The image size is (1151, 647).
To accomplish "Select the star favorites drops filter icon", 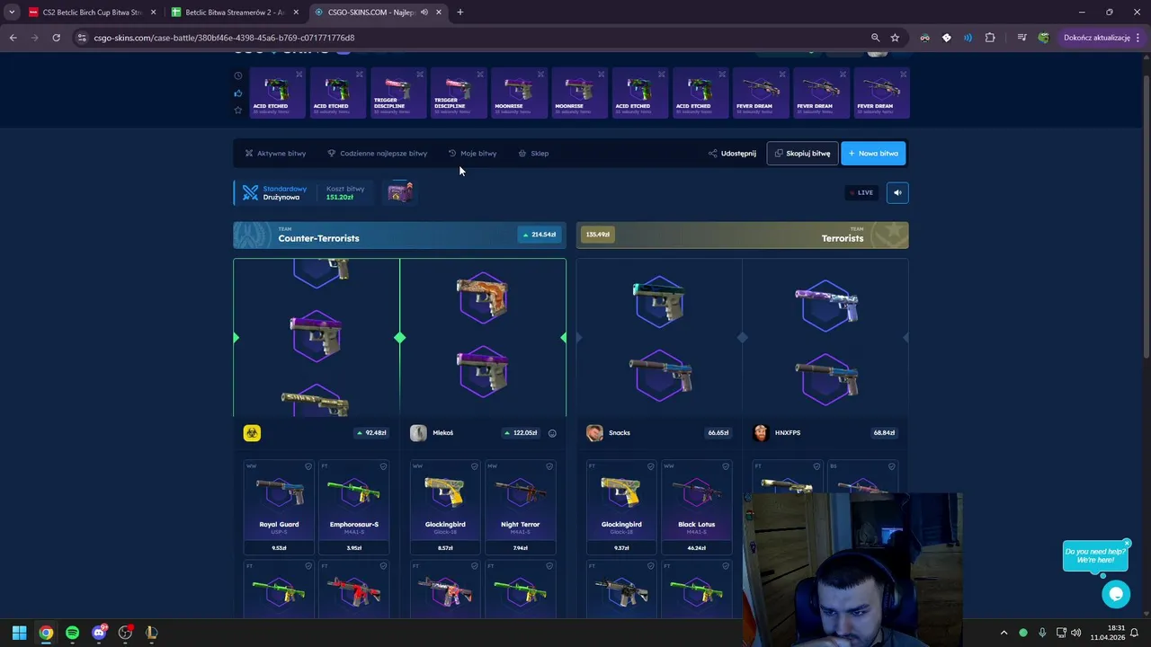I will coord(238,111).
